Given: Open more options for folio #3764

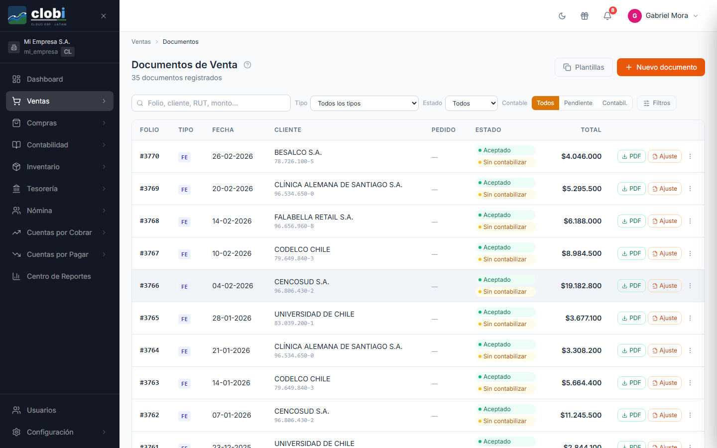Looking at the screenshot, I should pyautogui.click(x=690, y=350).
